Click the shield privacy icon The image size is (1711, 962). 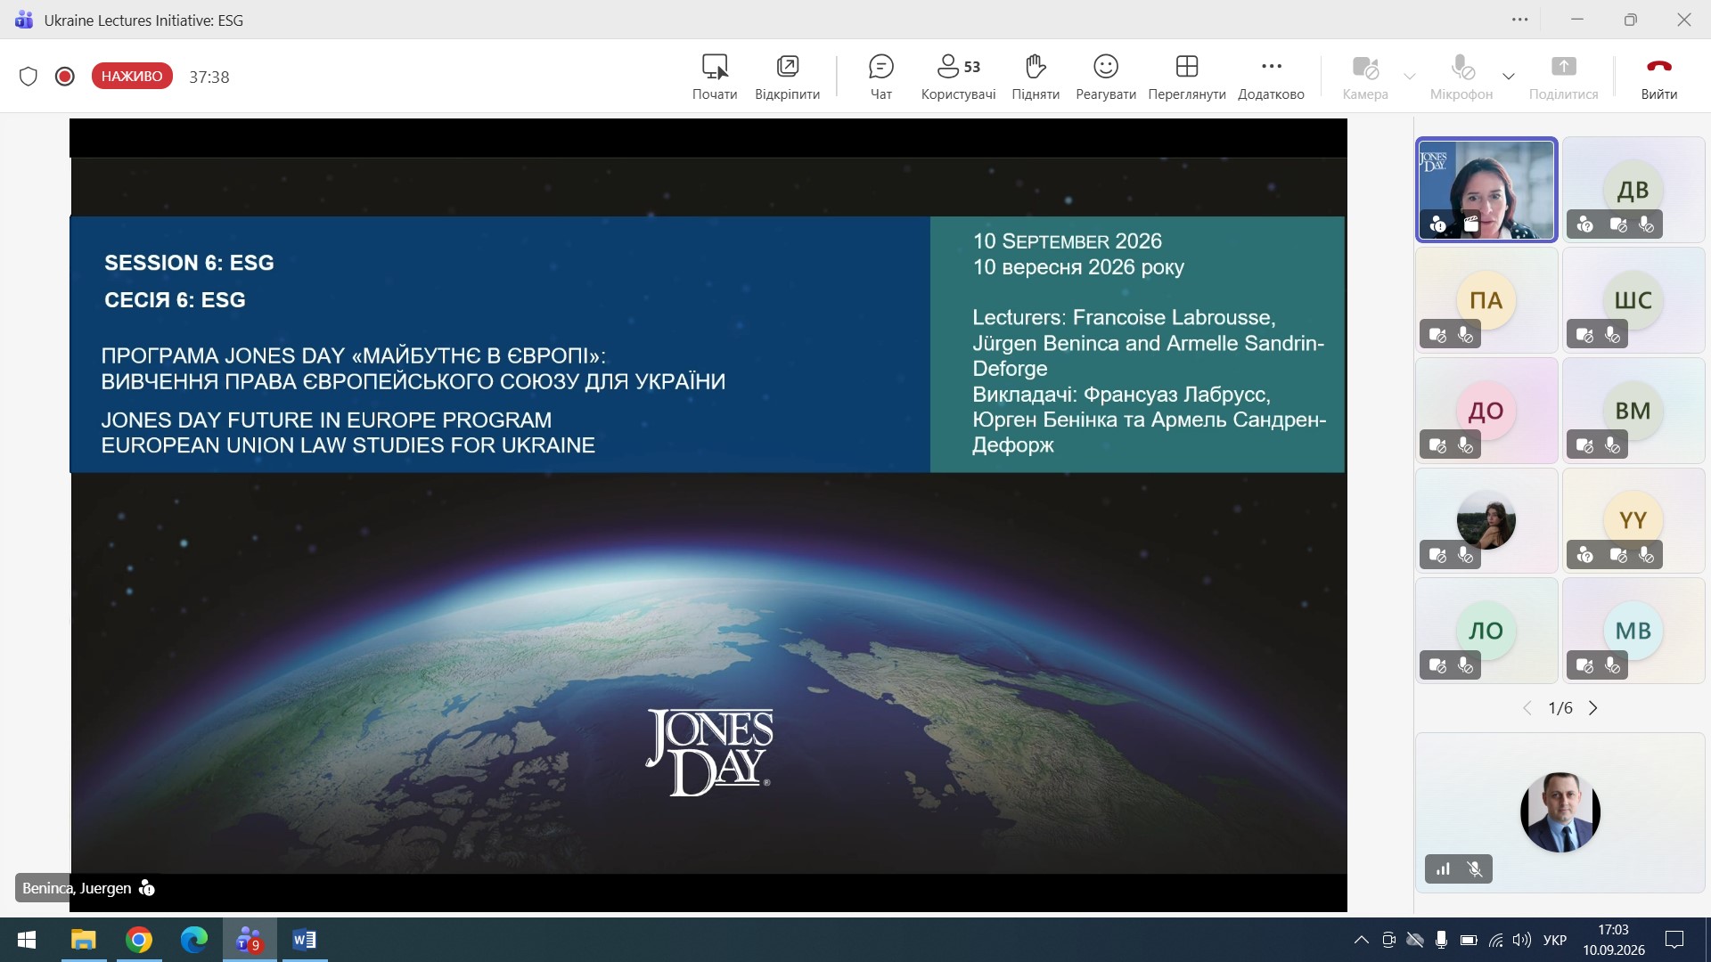click(x=29, y=77)
